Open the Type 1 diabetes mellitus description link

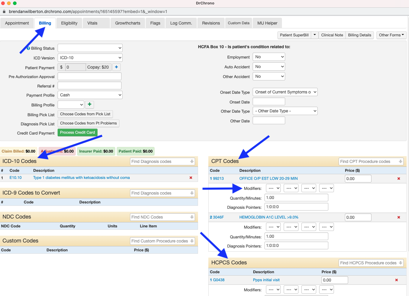tap(82, 178)
